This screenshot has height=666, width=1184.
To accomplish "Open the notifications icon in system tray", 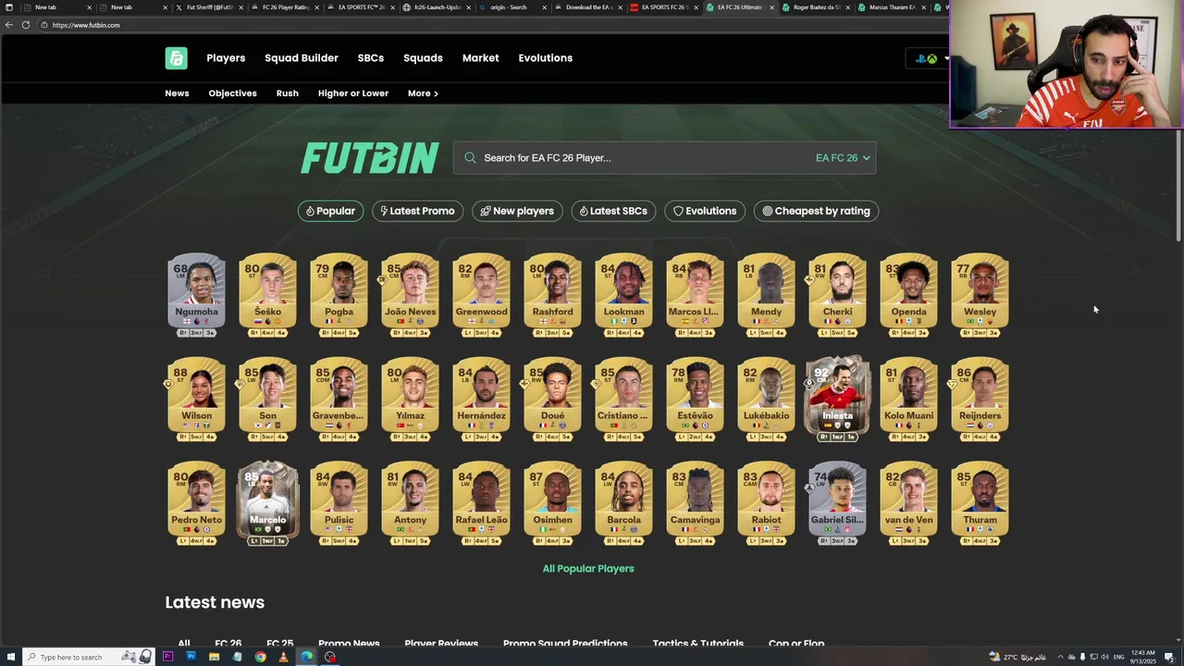I will coord(1169,657).
